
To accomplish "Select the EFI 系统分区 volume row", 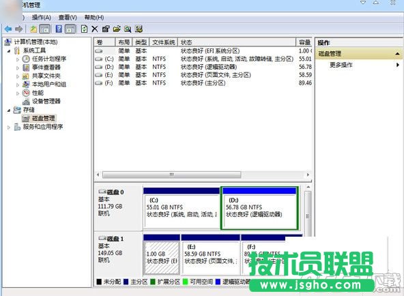I will 203,50.
